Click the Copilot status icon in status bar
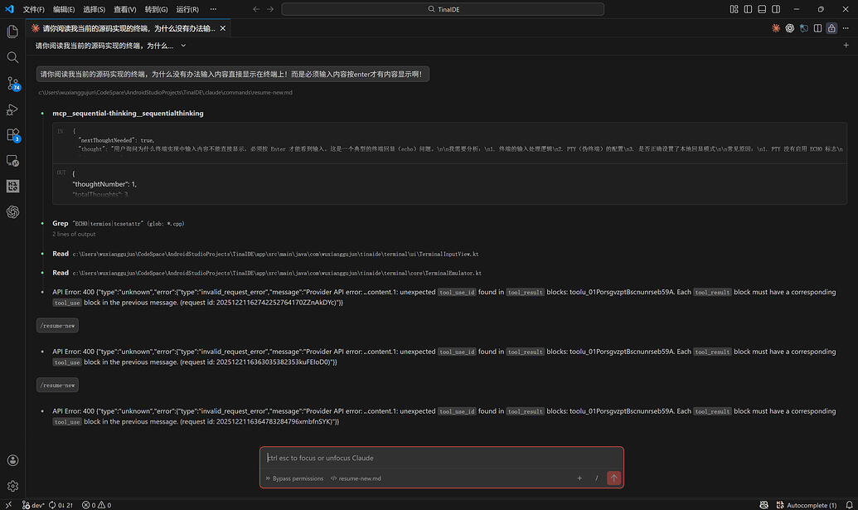The image size is (858, 510). tap(763, 505)
